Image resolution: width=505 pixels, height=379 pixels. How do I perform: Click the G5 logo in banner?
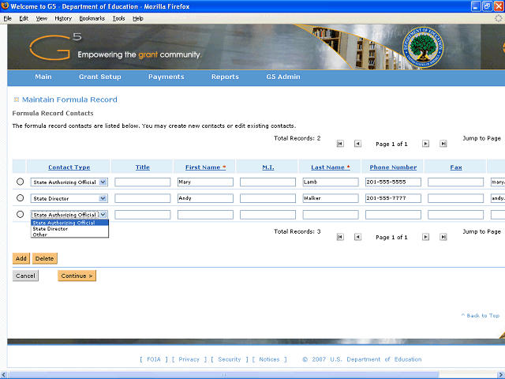(55, 47)
